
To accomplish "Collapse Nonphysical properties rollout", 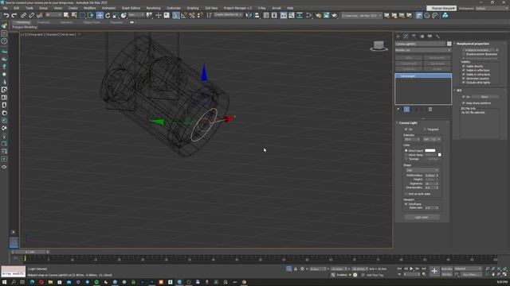I will [473, 44].
